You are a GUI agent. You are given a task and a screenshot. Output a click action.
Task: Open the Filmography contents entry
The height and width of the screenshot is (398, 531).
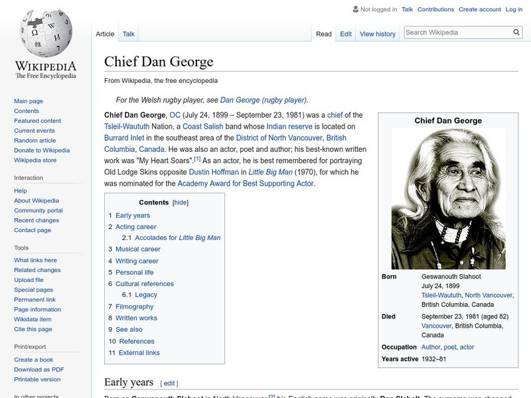tap(135, 306)
